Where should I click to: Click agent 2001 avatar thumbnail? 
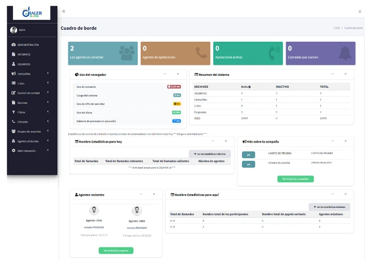(x=94, y=210)
